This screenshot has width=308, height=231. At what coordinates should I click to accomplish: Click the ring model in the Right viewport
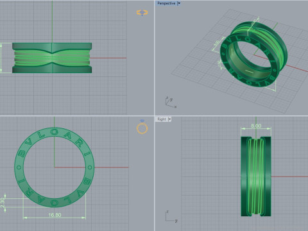click(256, 176)
